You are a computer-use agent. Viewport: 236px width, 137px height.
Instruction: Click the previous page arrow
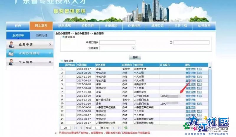pyautogui.click(x=81, y=128)
